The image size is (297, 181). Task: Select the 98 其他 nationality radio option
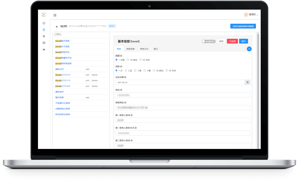tap(128, 60)
